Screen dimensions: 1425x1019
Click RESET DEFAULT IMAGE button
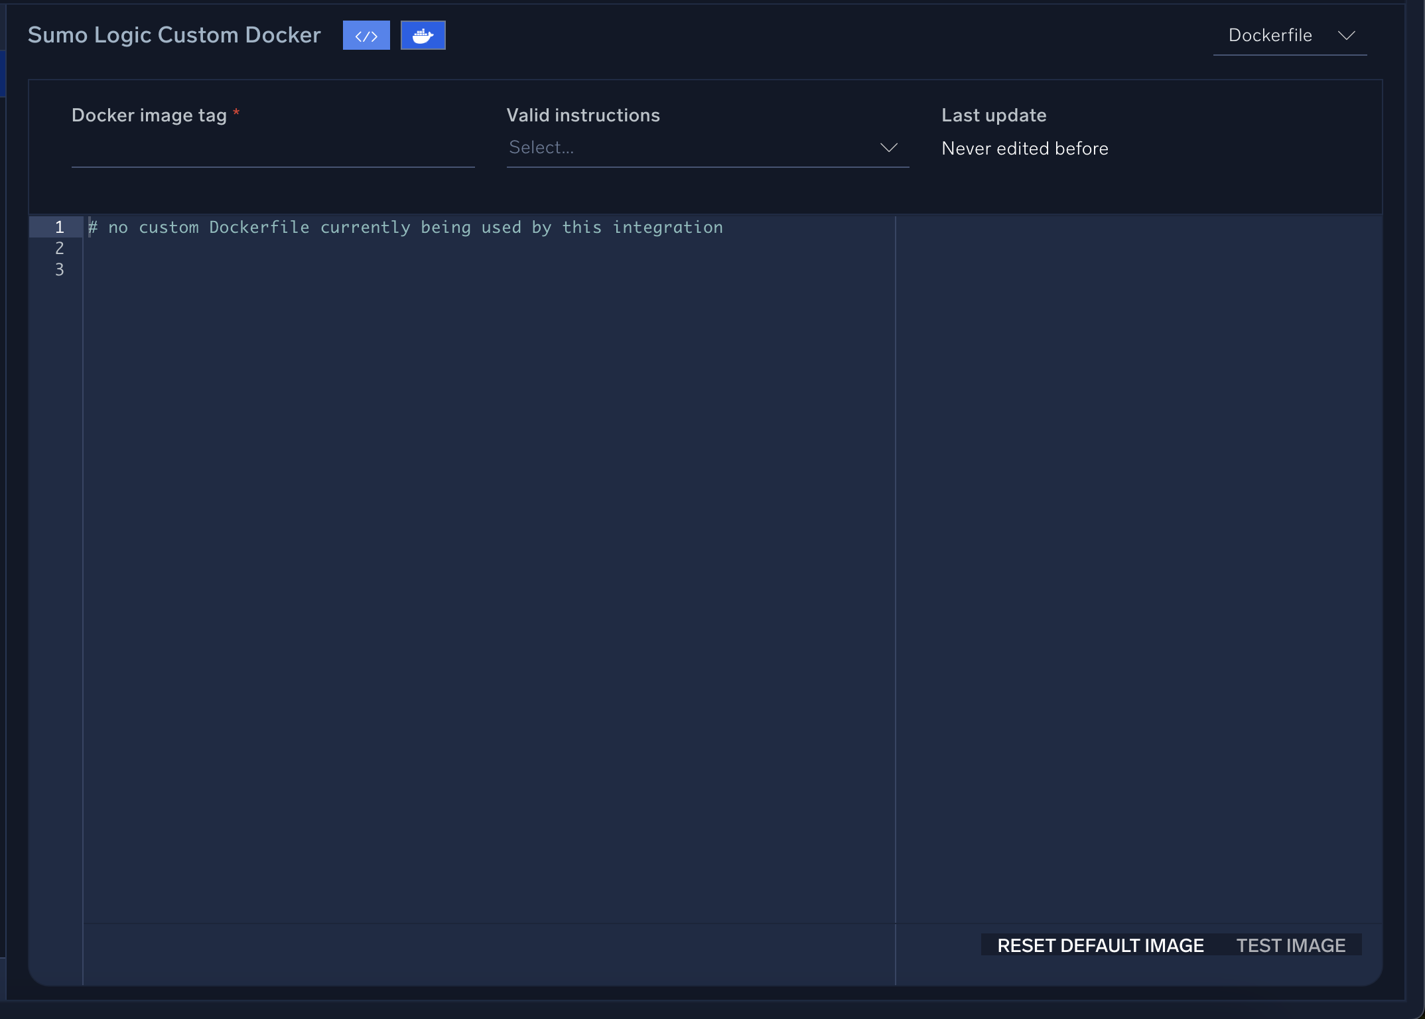click(x=1101, y=945)
